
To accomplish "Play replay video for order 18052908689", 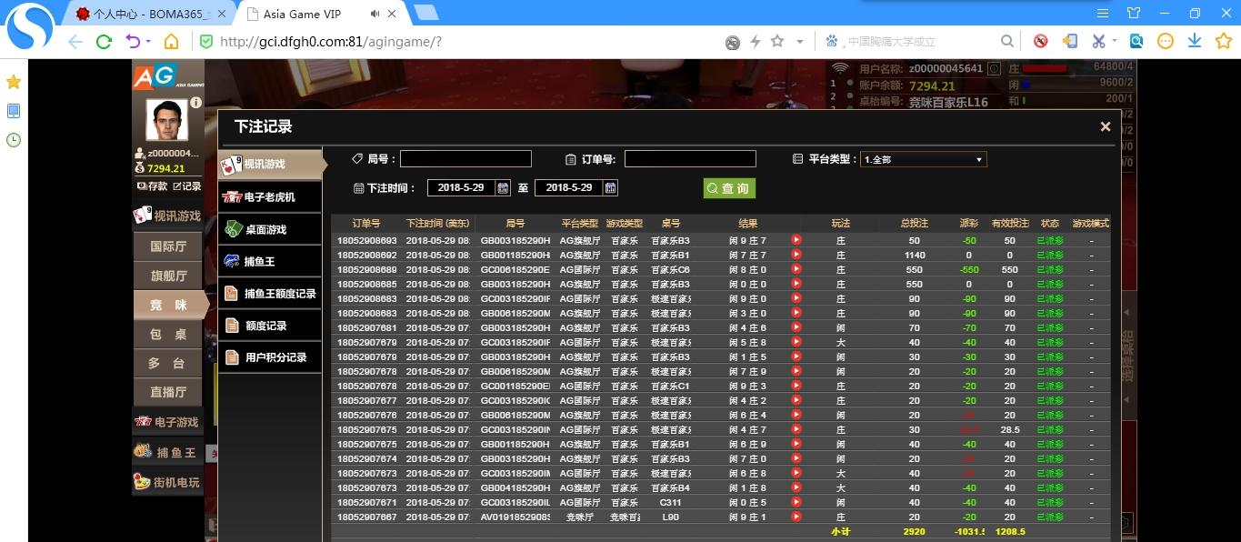I will coord(796,269).
